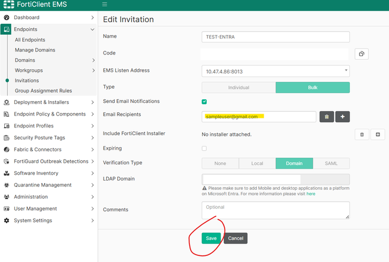Click the Endpoint Policy & Components icon

7,114
